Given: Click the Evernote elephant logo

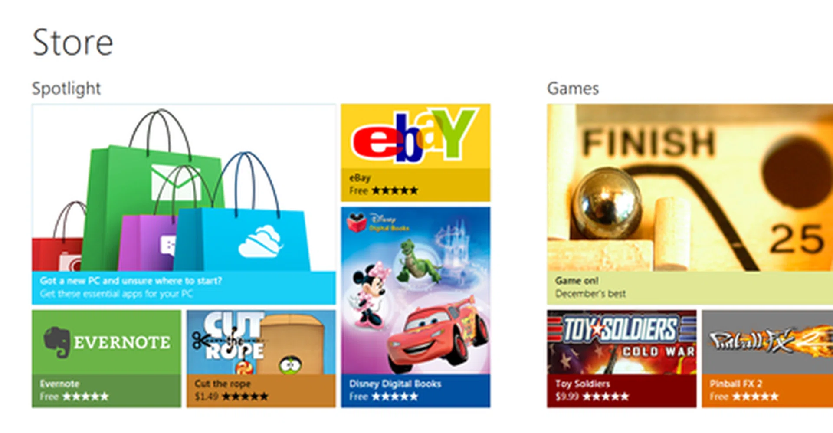Looking at the screenshot, I should 57,342.
